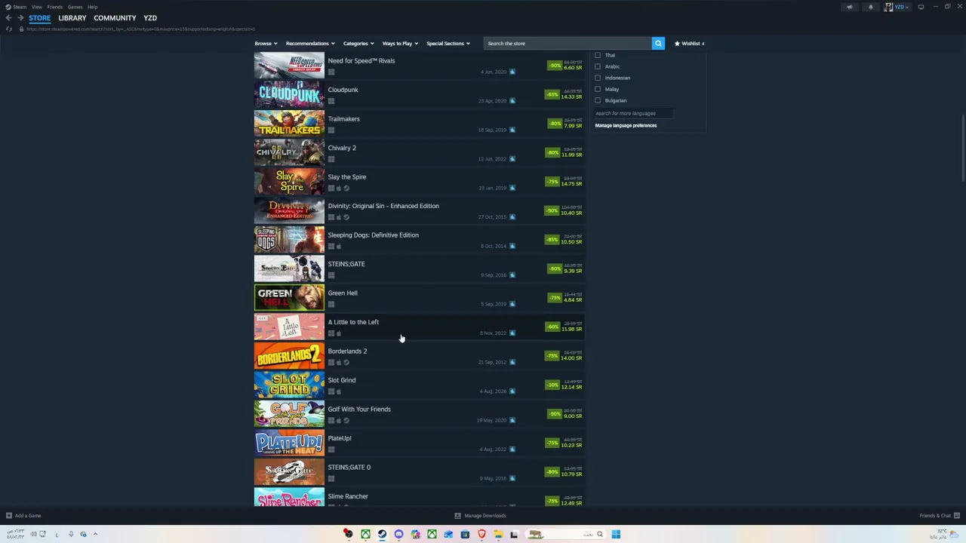Open the Friends menu
This screenshot has height=543, width=966.
(x=55, y=7)
